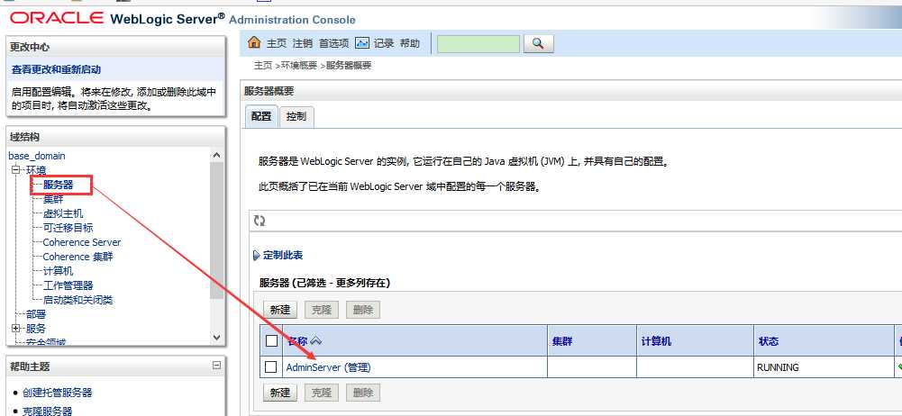Click the 状态 column header

(x=769, y=341)
